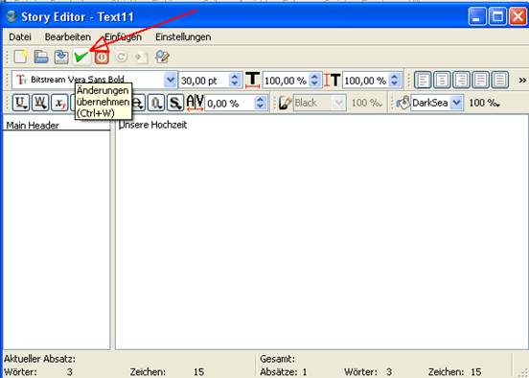Click the grayed reload text from frame icon

click(122, 57)
